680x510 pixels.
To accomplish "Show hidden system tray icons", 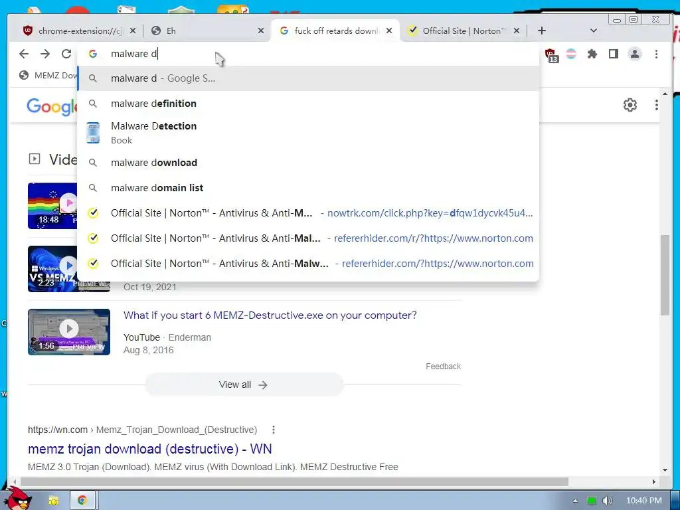I will pos(575,501).
